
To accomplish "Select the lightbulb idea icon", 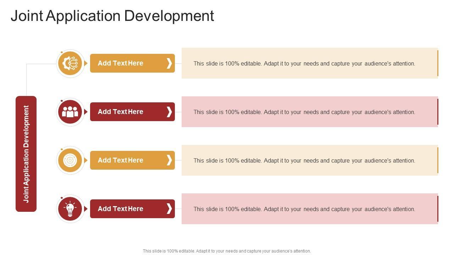I will pos(70,209).
